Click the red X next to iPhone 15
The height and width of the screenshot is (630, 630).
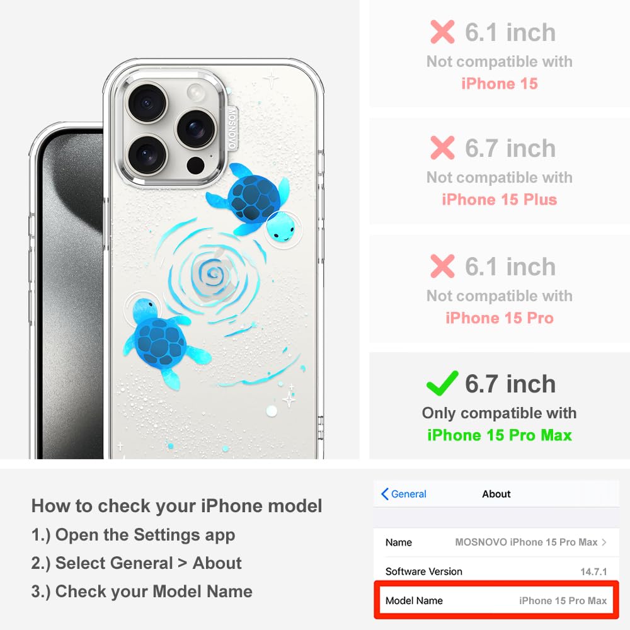[x=442, y=31]
